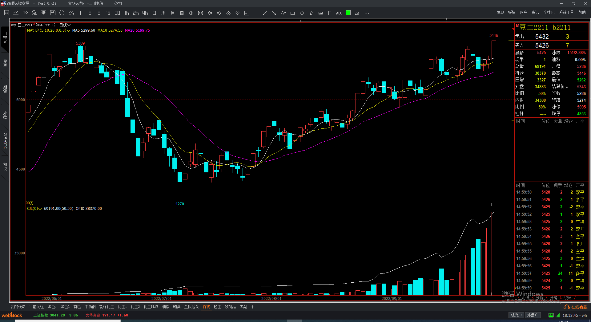Switch to the 农副 sector tab
The height and width of the screenshot is (322, 591).
coord(243,307)
